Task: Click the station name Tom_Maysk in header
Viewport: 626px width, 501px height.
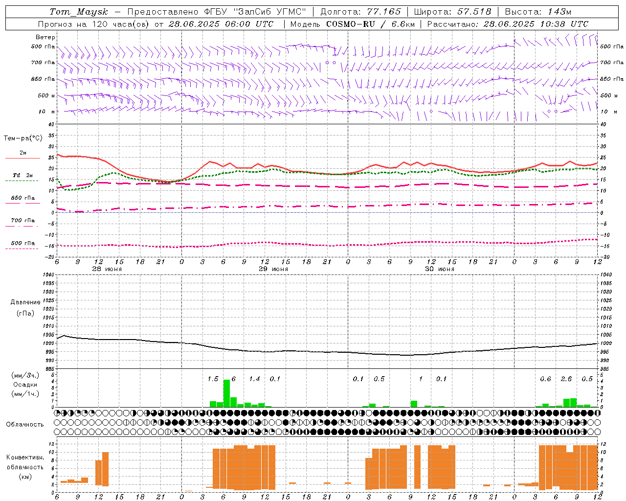Action: 79,12
